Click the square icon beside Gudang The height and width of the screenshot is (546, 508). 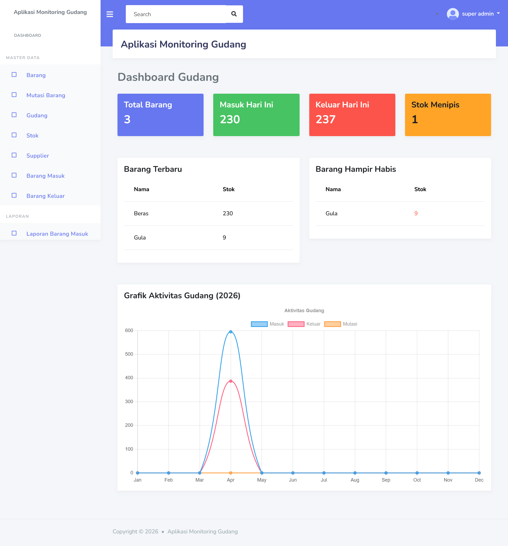(14, 115)
